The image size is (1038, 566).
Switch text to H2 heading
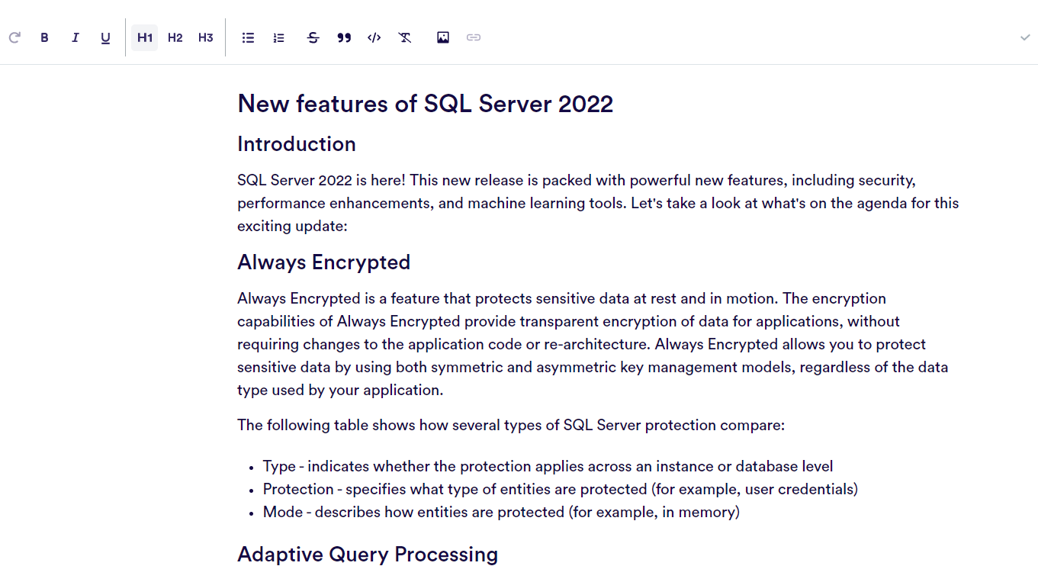[x=175, y=37]
